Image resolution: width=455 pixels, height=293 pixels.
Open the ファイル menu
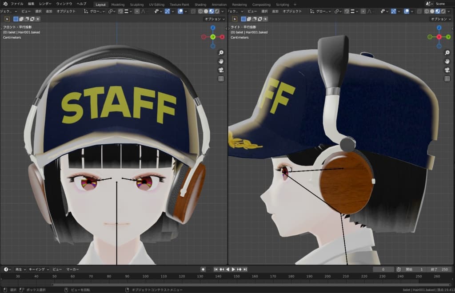[17, 4]
